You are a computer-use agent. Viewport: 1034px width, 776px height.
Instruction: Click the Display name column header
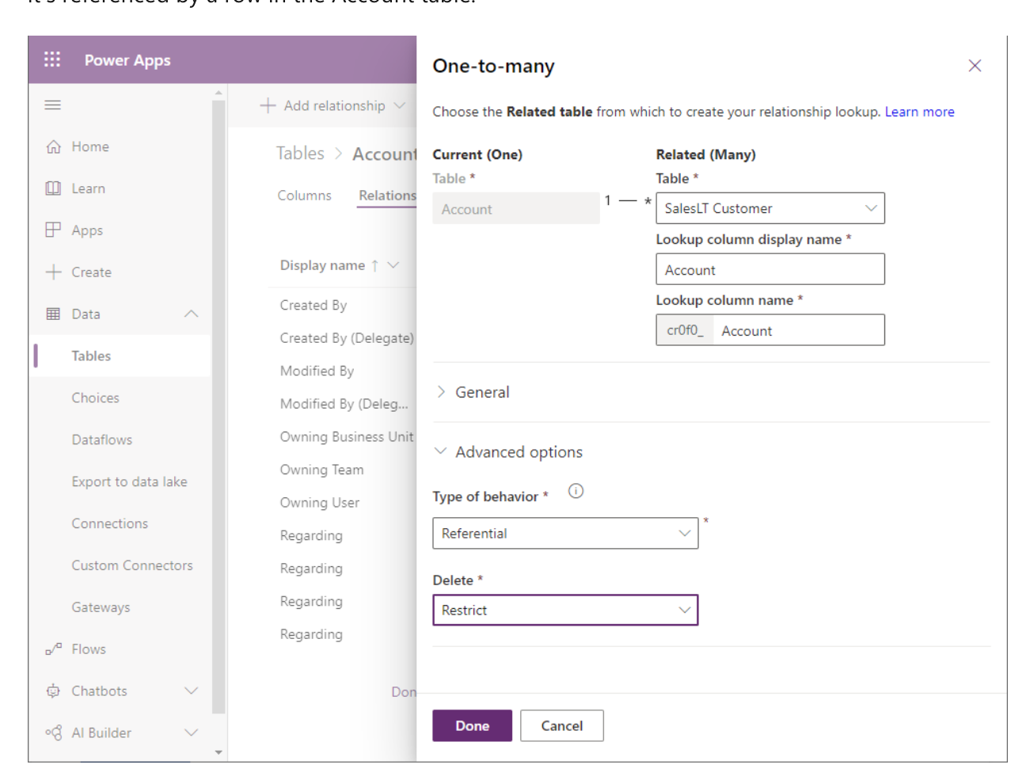click(322, 265)
